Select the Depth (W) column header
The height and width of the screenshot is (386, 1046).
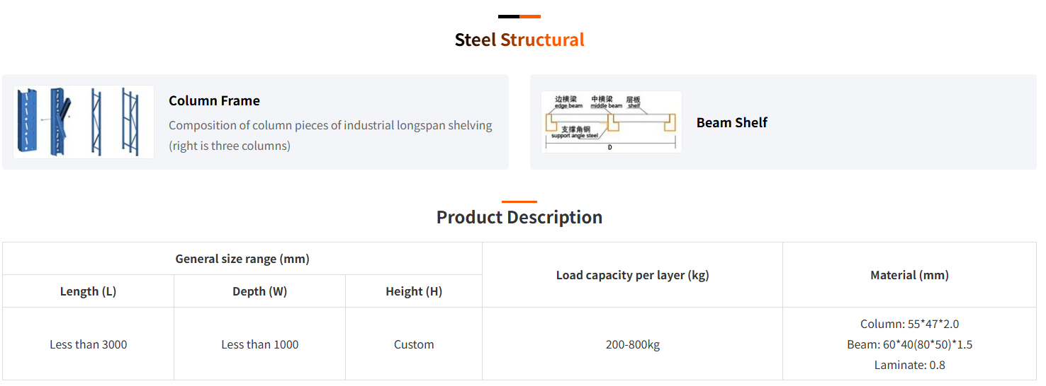(x=259, y=291)
